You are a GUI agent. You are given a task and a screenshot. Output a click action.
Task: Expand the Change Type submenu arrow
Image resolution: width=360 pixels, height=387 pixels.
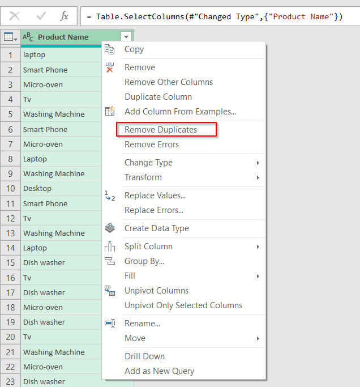258,163
